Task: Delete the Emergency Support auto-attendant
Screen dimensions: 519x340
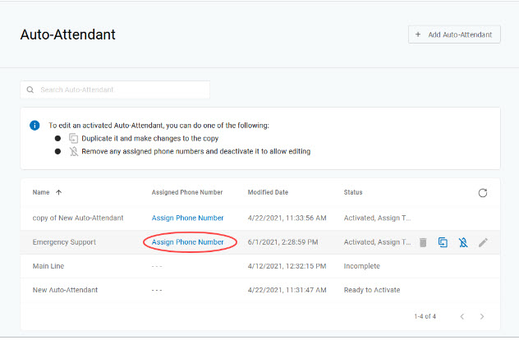Action: 423,242
